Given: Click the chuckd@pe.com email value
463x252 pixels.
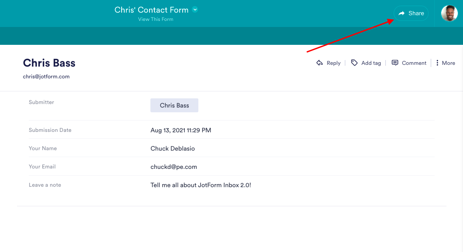Looking at the screenshot, I should [x=174, y=167].
